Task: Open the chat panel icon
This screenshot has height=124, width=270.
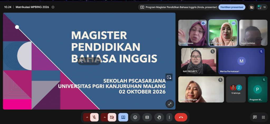Action: point(255,117)
